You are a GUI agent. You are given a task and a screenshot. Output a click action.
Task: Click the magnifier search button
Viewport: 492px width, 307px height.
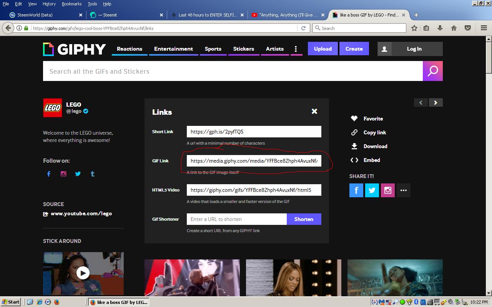click(433, 71)
